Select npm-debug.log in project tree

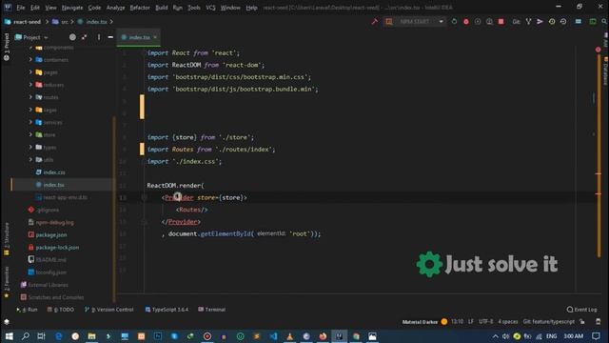coord(54,222)
